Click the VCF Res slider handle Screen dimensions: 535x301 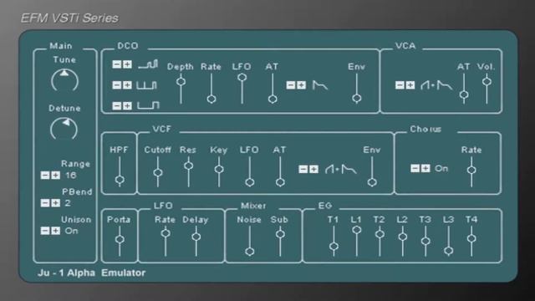(188, 166)
